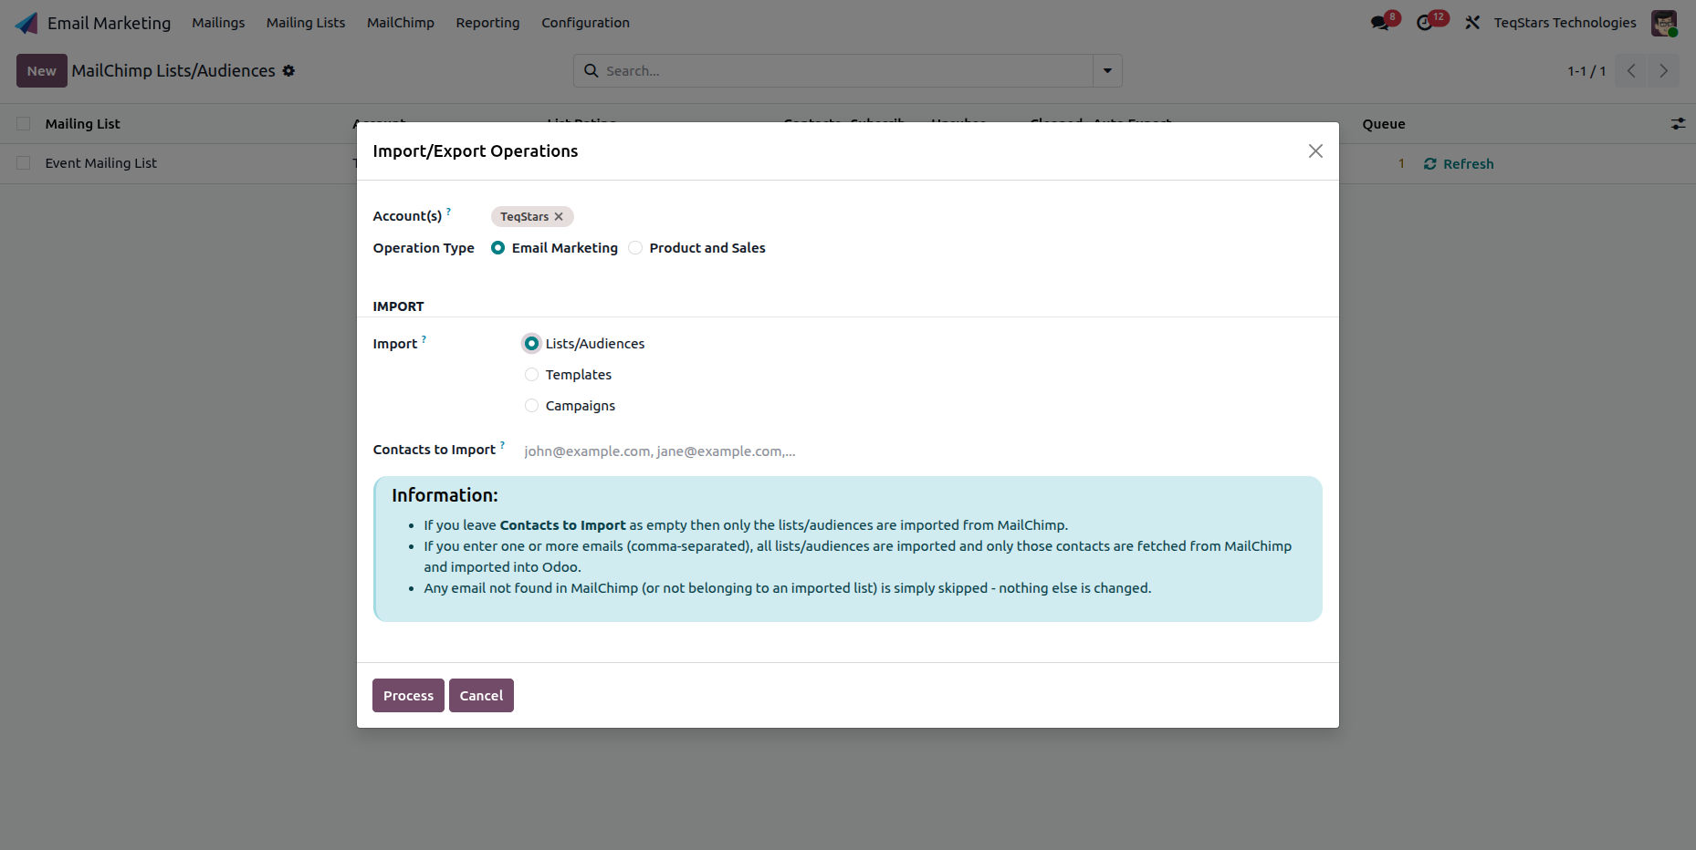Go to the previous page arrow

click(1631, 71)
